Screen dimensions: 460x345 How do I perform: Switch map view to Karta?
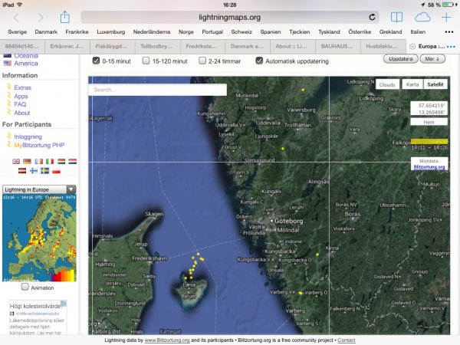pos(412,85)
